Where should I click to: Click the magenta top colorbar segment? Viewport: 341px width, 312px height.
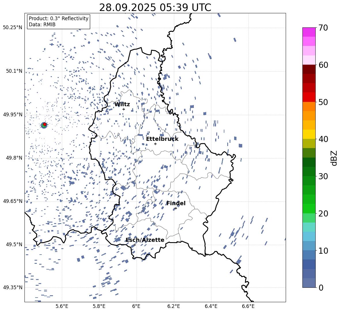[309, 32]
